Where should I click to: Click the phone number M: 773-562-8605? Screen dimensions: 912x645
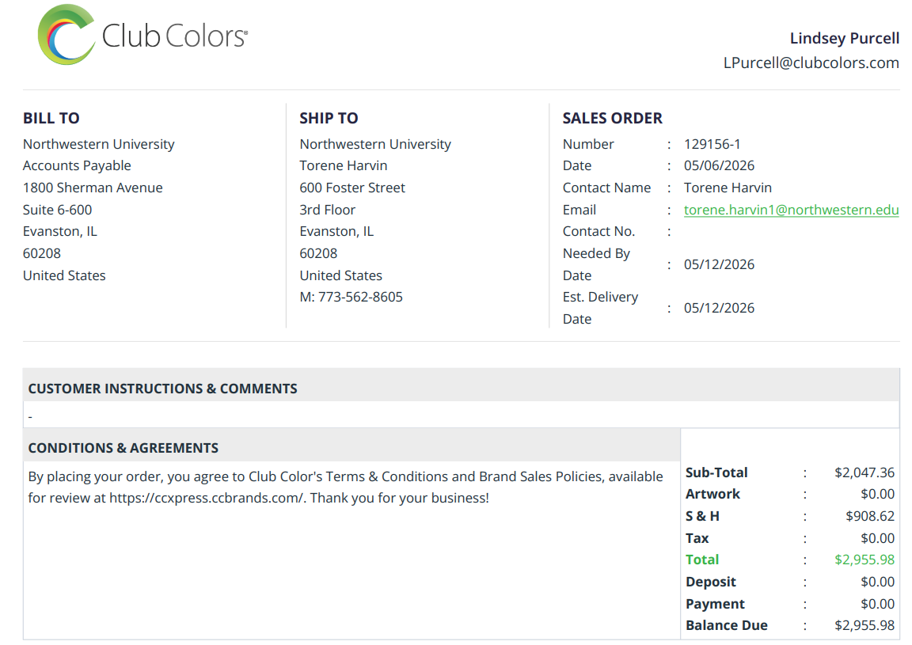click(x=351, y=298)
